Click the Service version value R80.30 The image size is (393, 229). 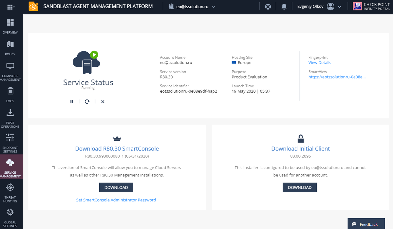pyautogui.click(x=166, y=77)
